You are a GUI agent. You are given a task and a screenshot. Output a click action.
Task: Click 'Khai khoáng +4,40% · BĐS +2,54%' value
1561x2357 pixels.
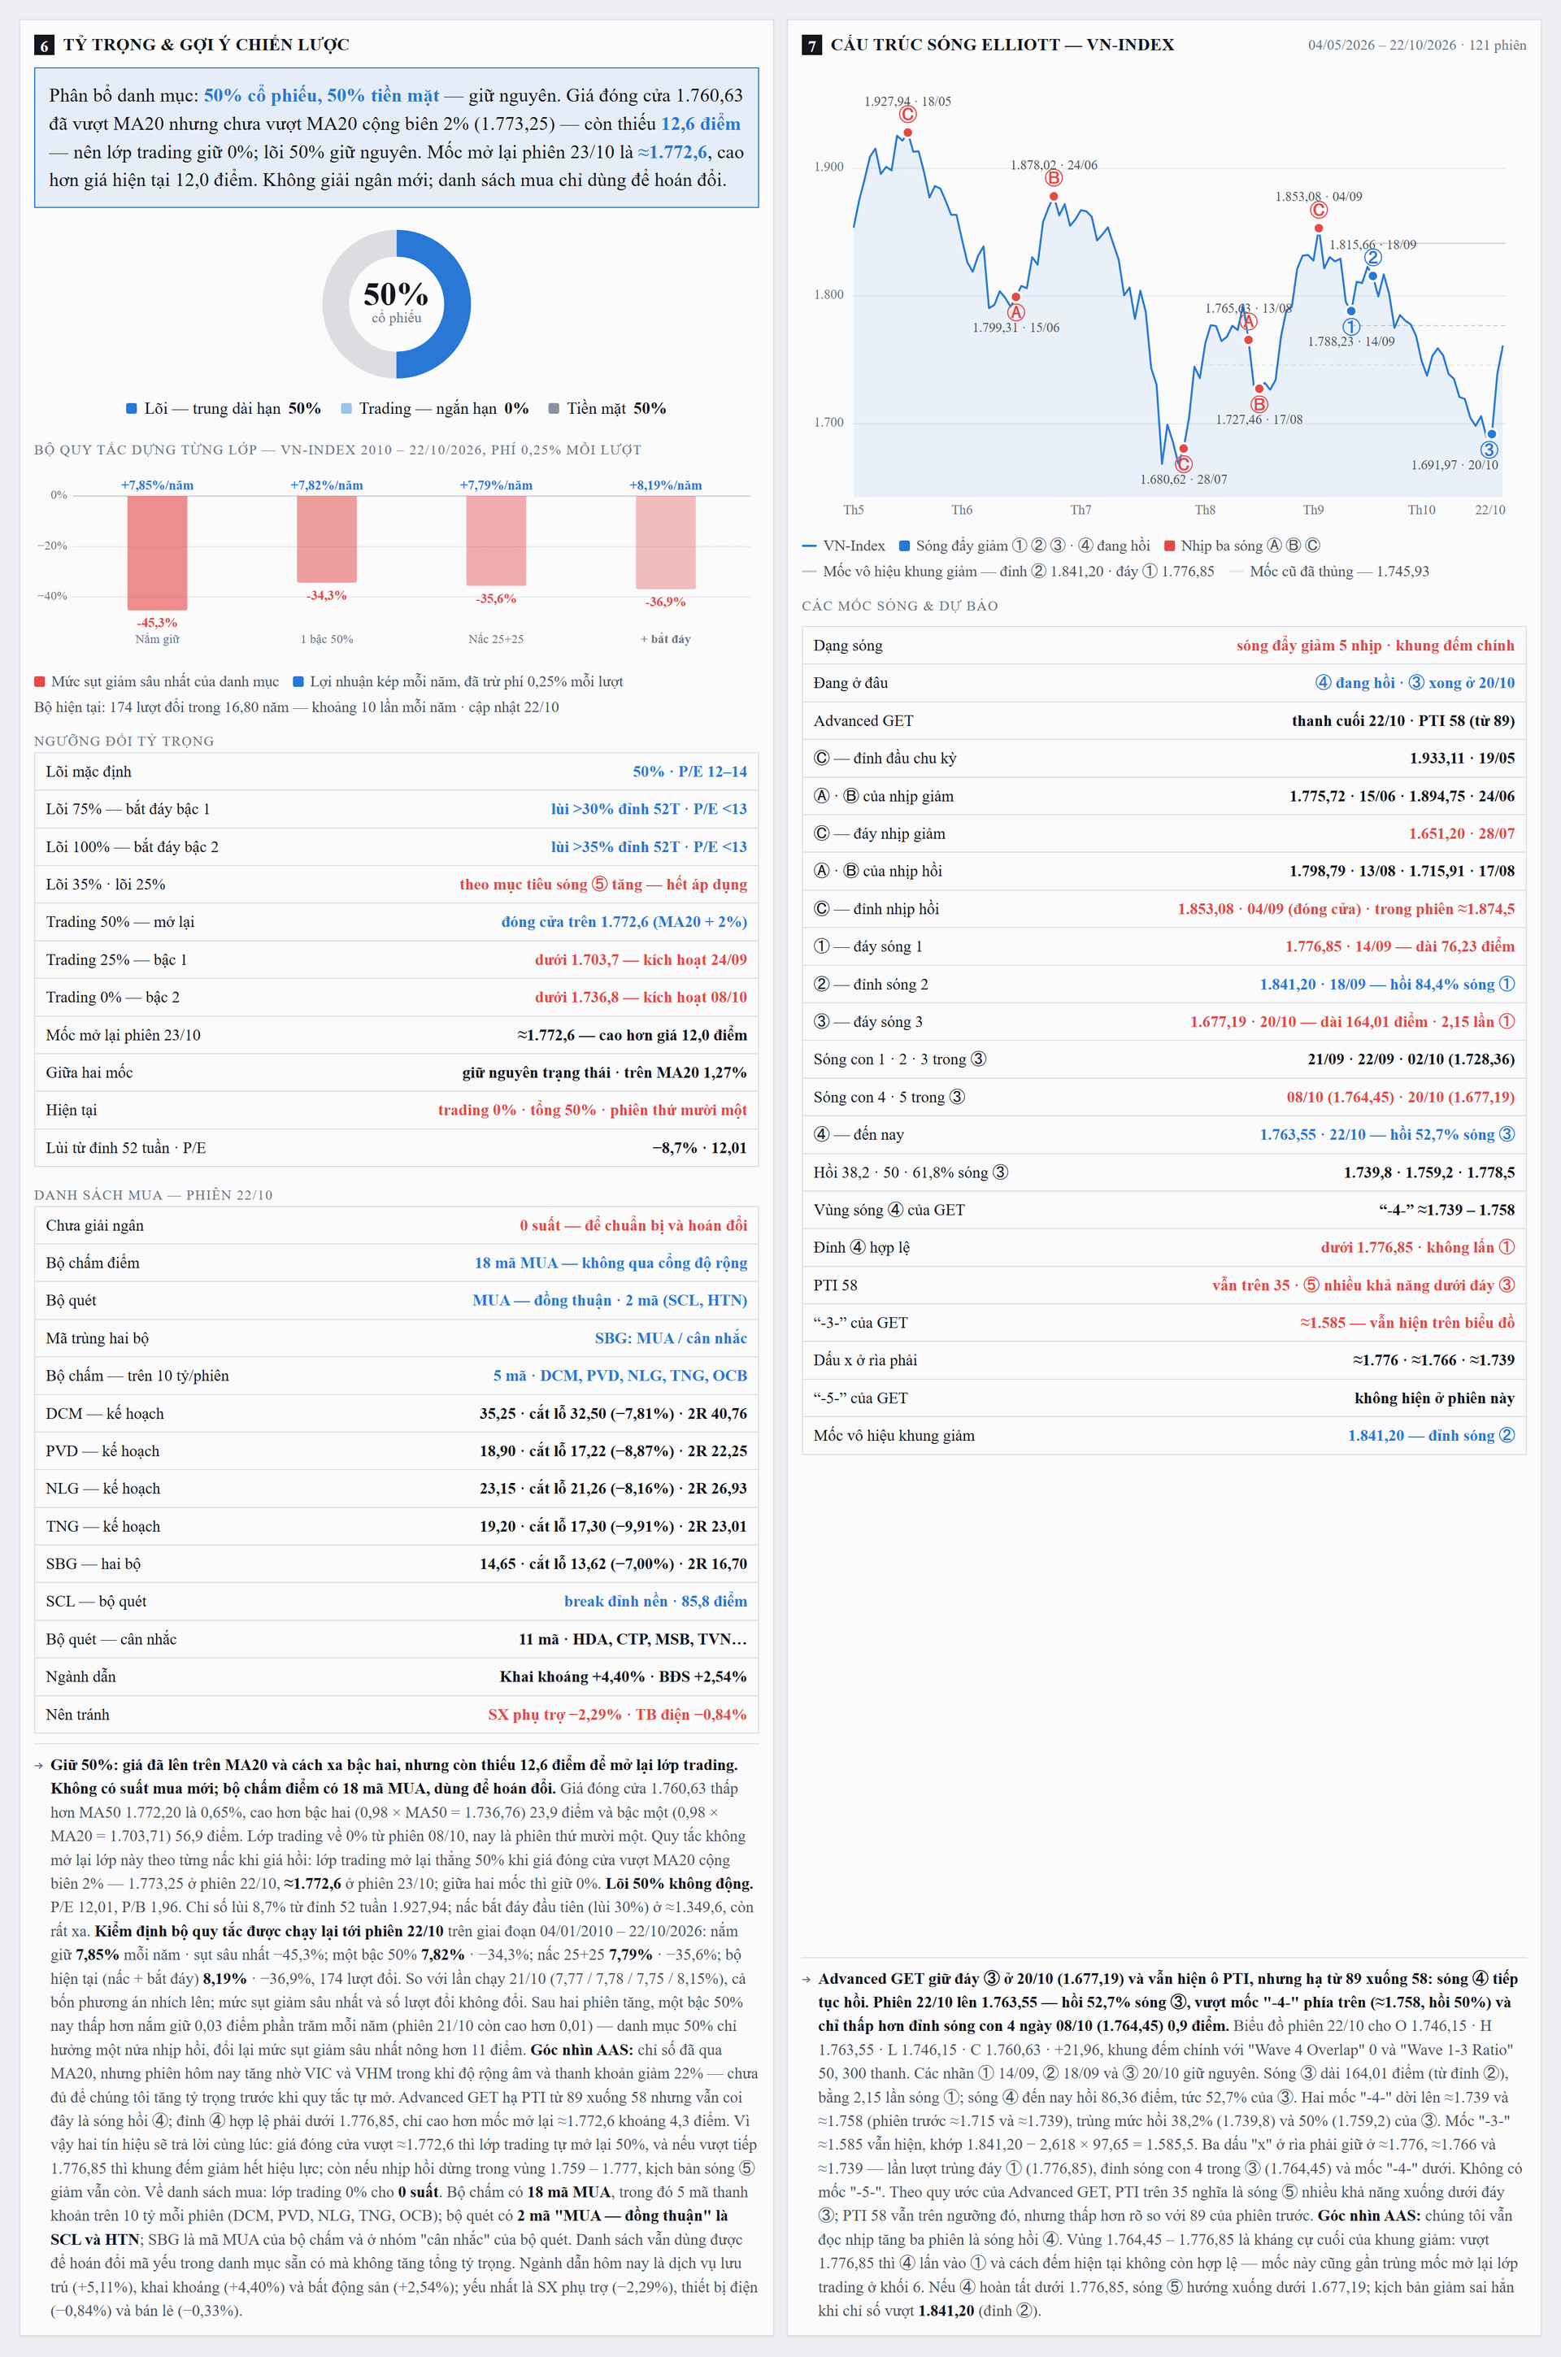624,1676
